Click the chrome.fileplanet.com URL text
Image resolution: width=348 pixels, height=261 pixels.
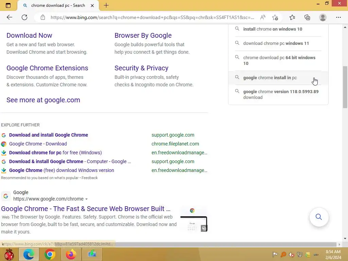click(175, 144)
